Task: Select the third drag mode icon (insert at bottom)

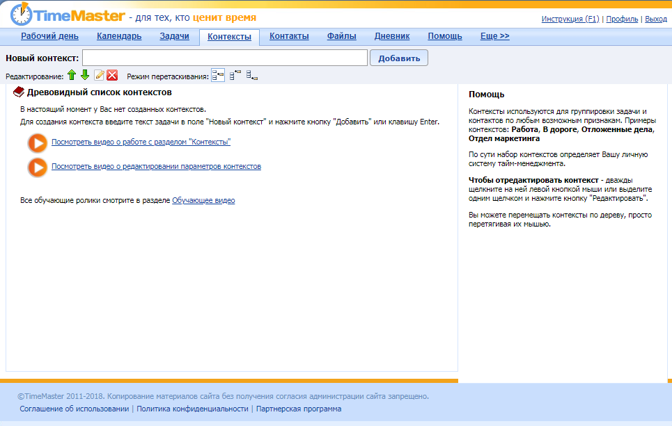Action: pos(252,75)
